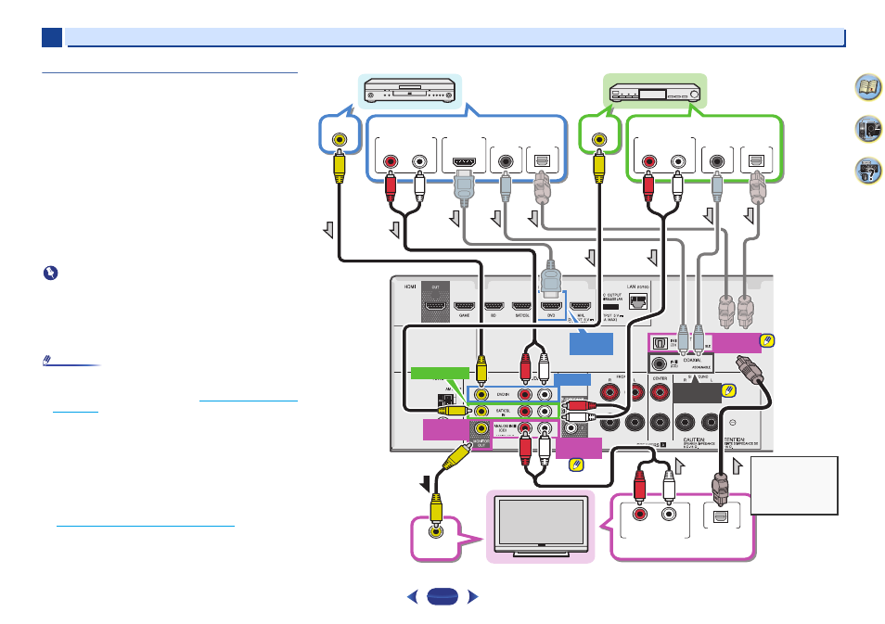885x624 pixels.
Task: Click the GAME HDMI input port
Action: pos(464,306)
